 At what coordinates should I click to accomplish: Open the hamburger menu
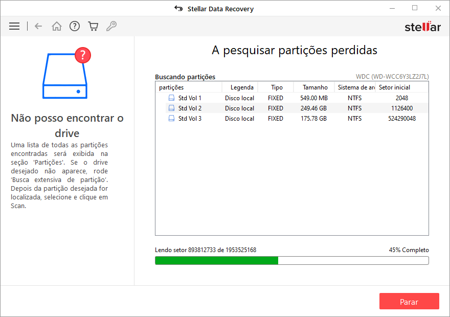click(x=14, y=27)
